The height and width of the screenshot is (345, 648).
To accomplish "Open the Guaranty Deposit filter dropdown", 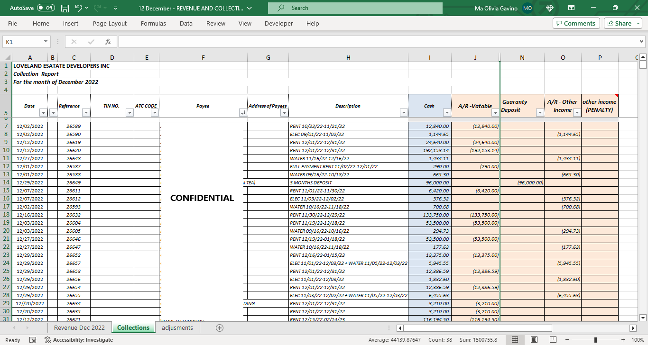I will [x=539, y=113].
